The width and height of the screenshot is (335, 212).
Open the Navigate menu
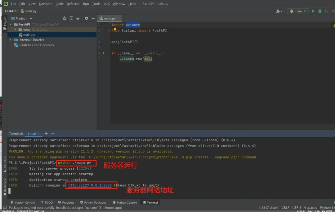(46, 4)
